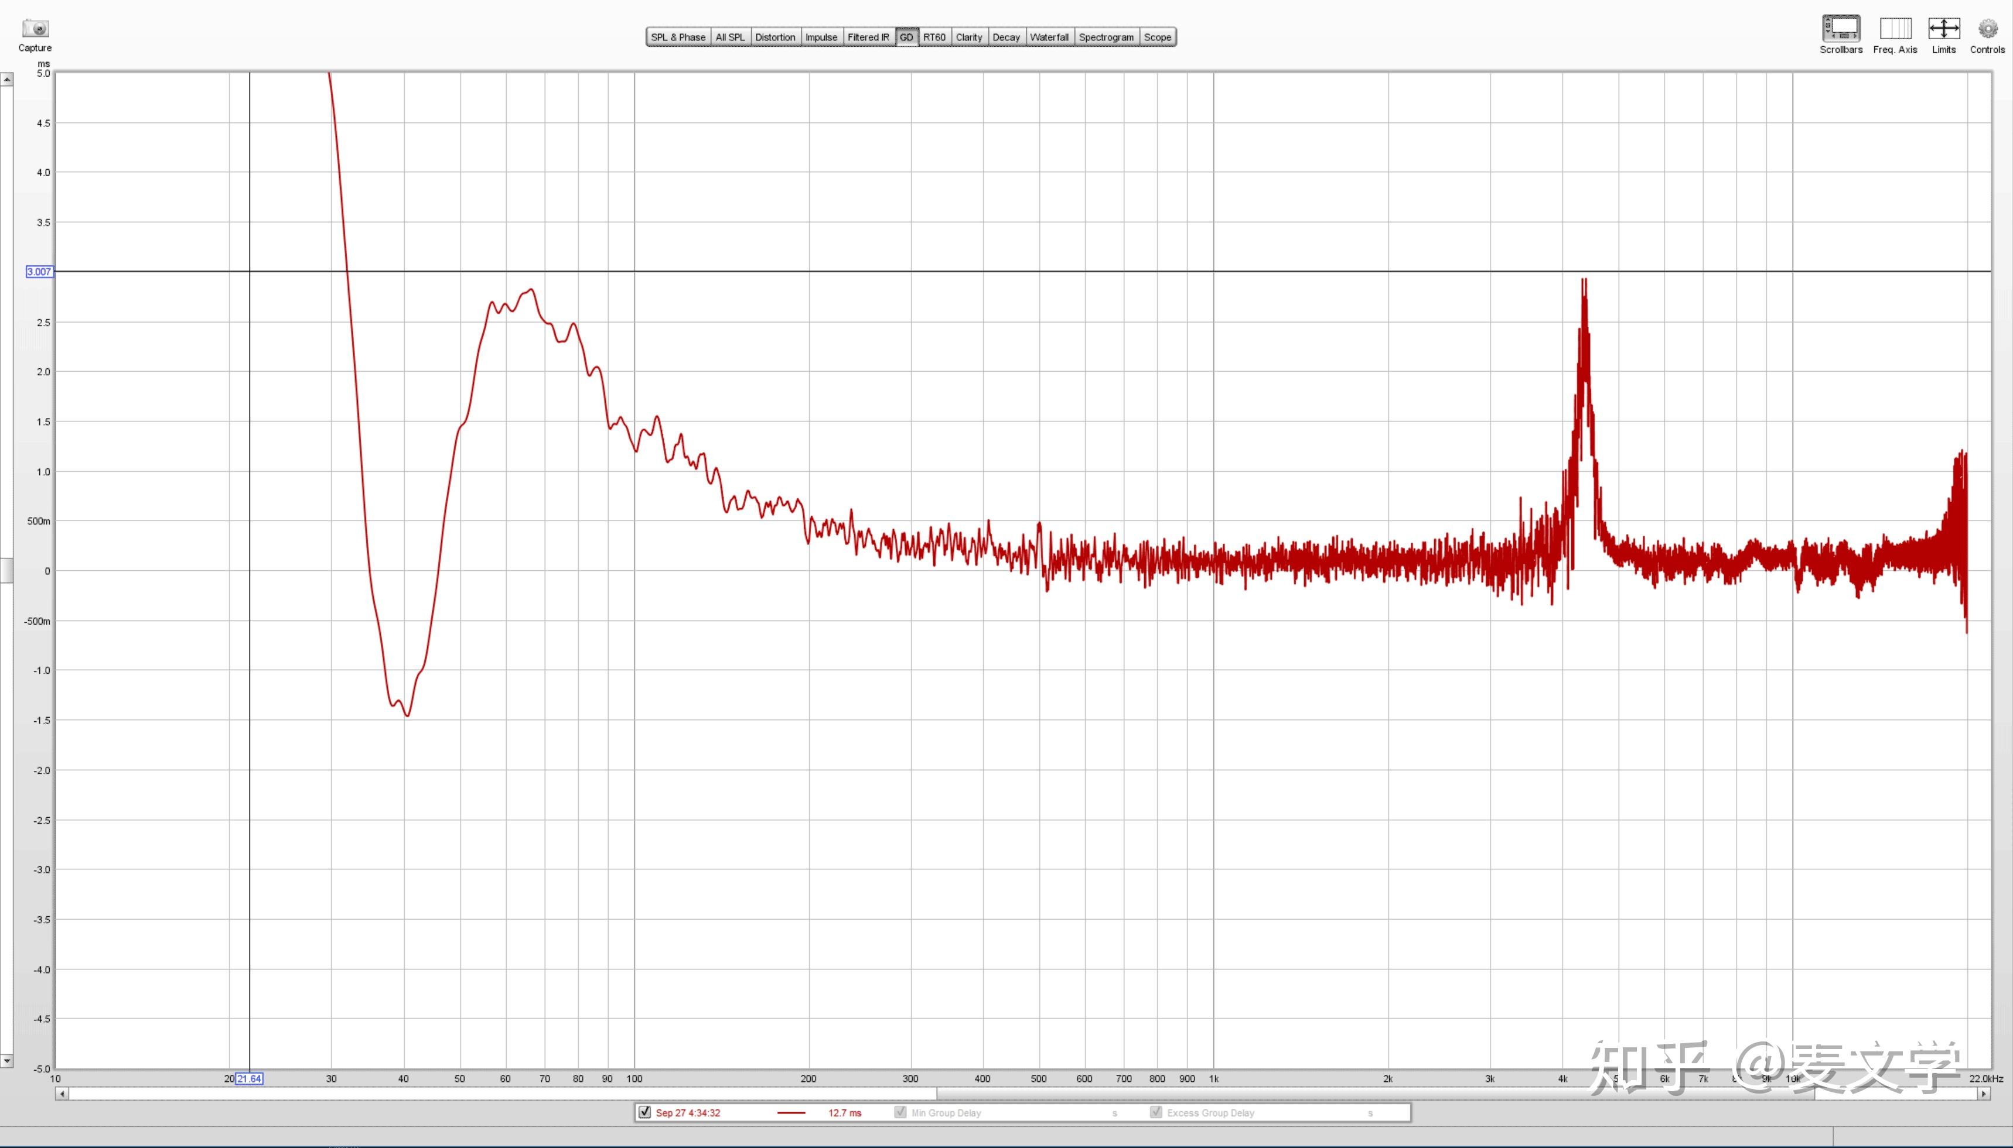The height and width of the screenshot is (1148, 2013).
Task: Switch to the All SPL tab
Action: tap(729, 37)
